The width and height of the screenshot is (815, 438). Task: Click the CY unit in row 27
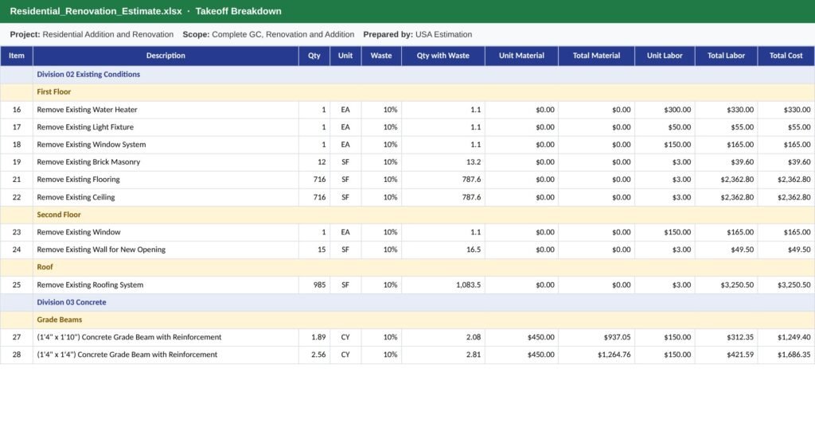pos(345,337)
